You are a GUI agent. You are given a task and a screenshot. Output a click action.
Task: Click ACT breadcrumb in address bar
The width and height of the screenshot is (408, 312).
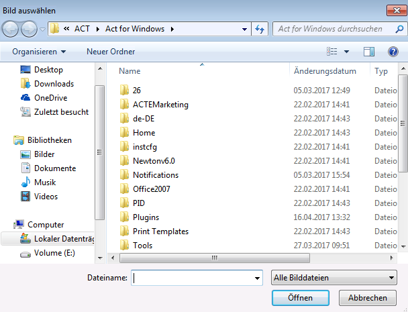[82, 29]
